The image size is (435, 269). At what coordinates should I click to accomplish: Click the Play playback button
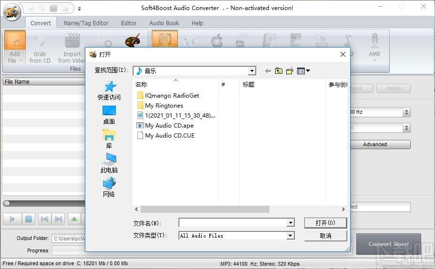12,219
